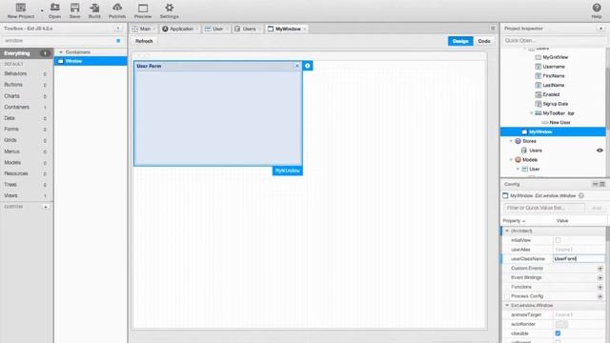Toggle the Process Config checkbox
Image resolution: width=610 pixels, height=343 pixels.
pyautogui.click(x=506, y=296)
